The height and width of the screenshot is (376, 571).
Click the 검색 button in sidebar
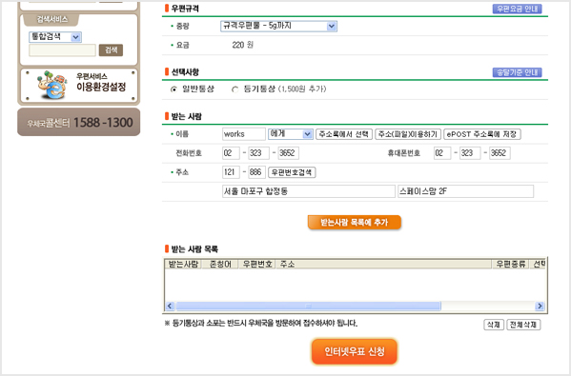coord(112,50)
